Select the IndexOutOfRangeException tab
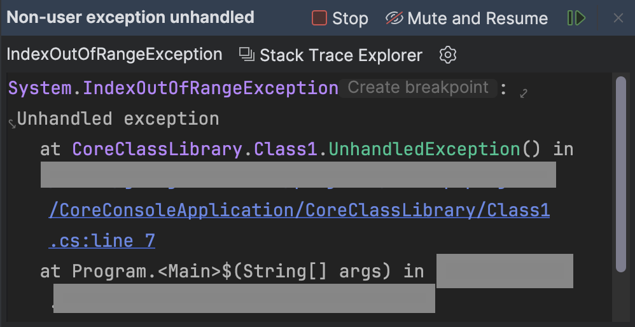 [x=115, y=55]
